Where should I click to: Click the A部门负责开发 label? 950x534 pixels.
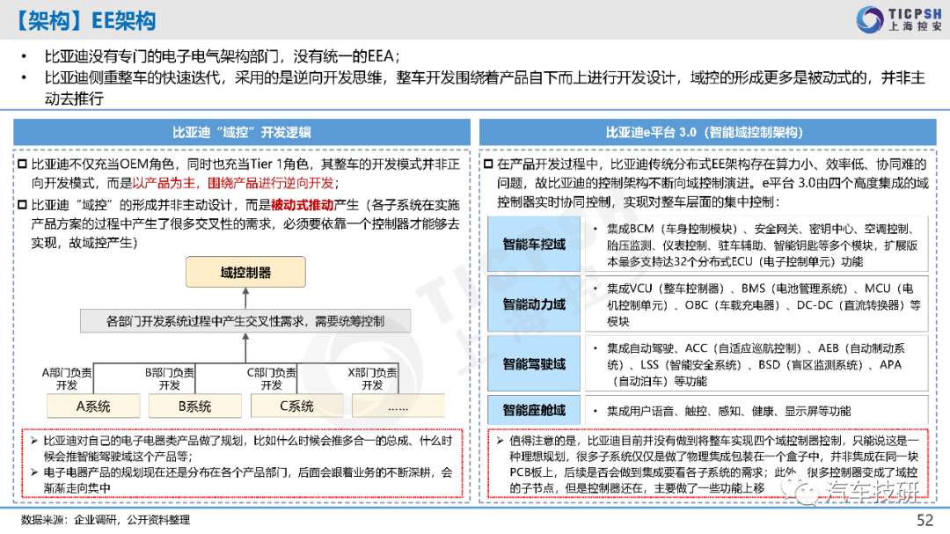67,379
